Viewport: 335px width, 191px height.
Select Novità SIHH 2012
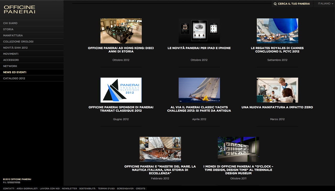32,48
